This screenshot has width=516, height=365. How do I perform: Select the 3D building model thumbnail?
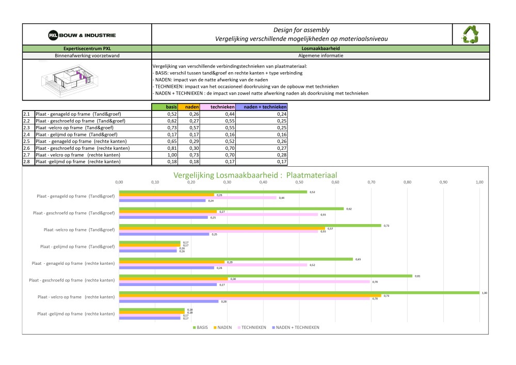tap(70, 80)
